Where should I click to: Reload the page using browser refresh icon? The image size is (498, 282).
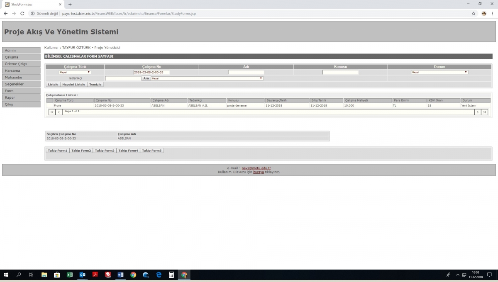(x=22, y=13)
